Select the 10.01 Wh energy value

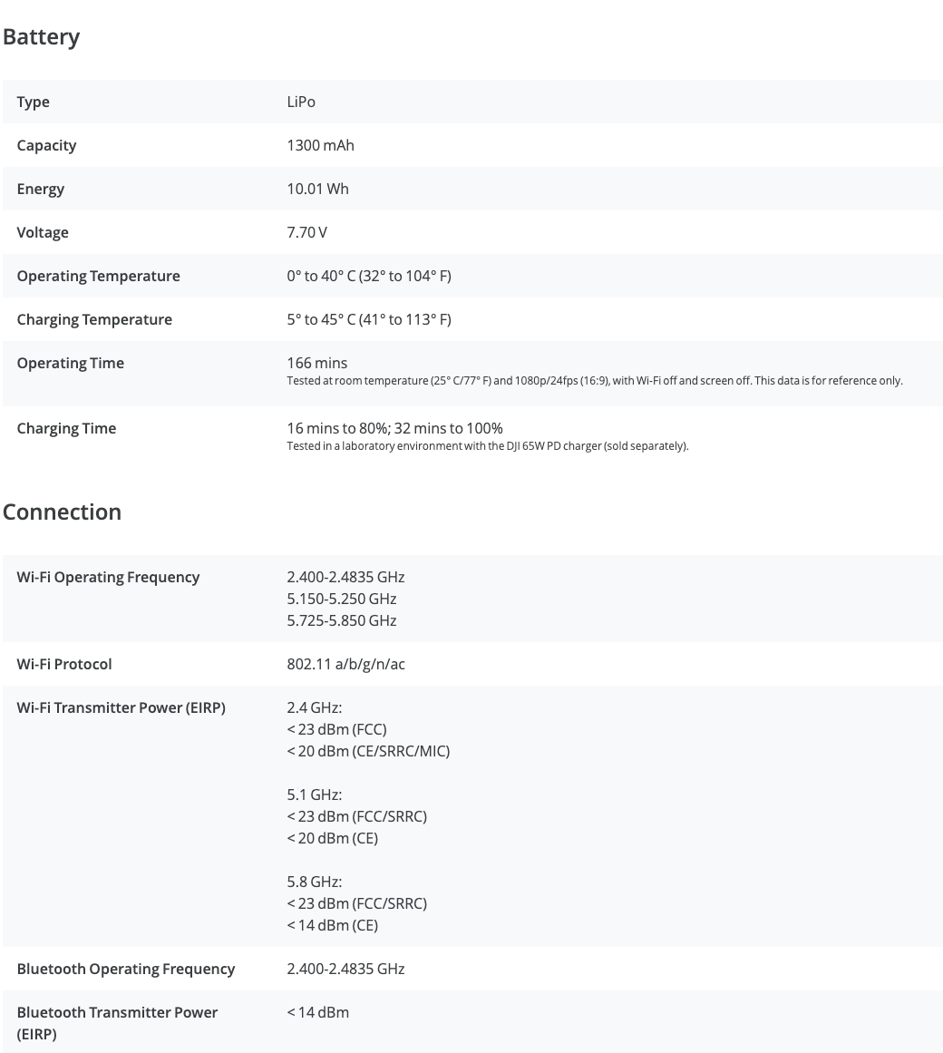pyautogui.click(x=317, y=190)
